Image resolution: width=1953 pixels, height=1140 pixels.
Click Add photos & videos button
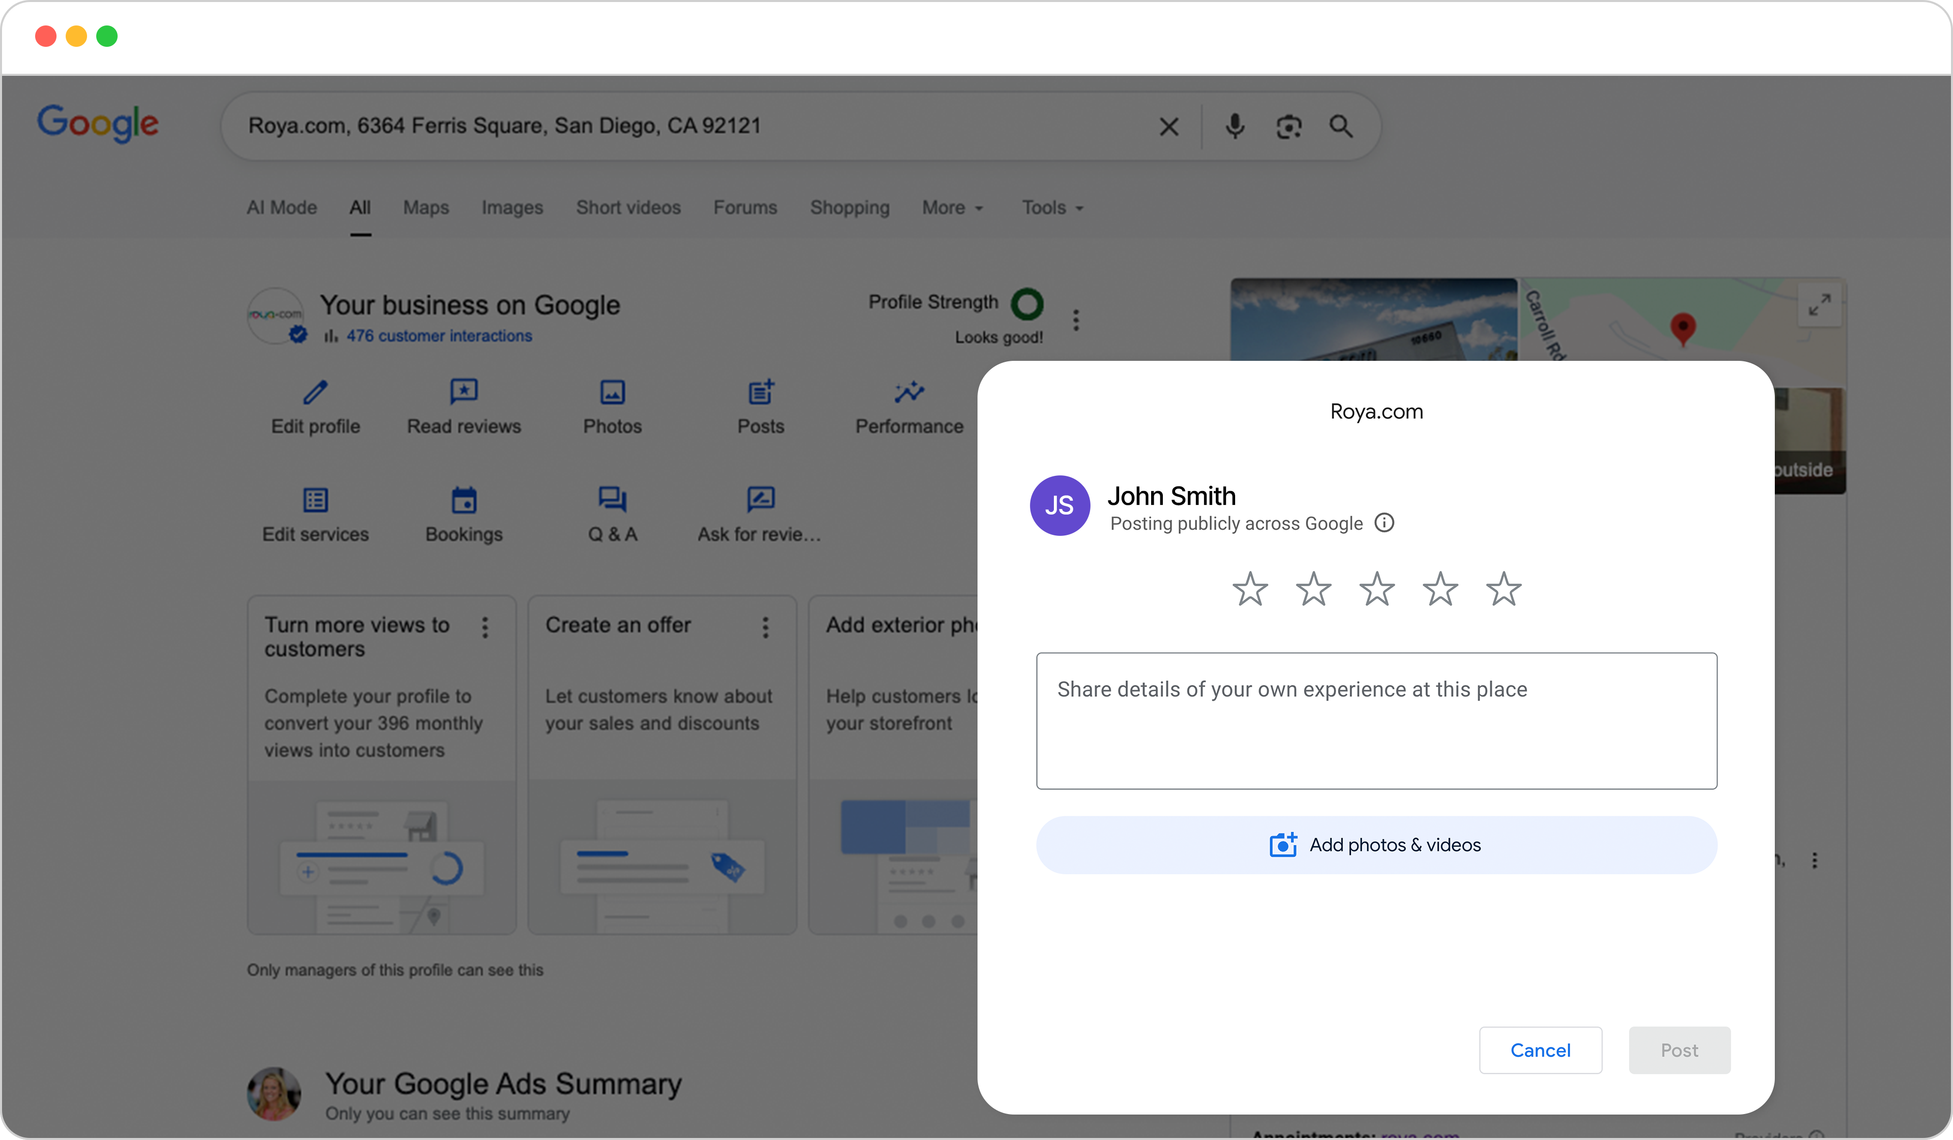1376,845
